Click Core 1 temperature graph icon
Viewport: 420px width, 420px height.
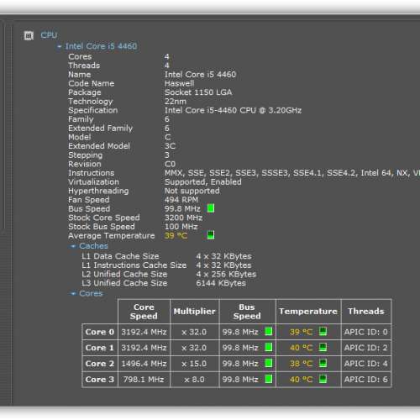[323, 347]
